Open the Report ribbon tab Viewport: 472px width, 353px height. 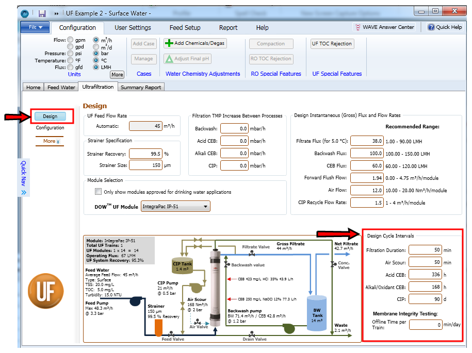point(228,28)
